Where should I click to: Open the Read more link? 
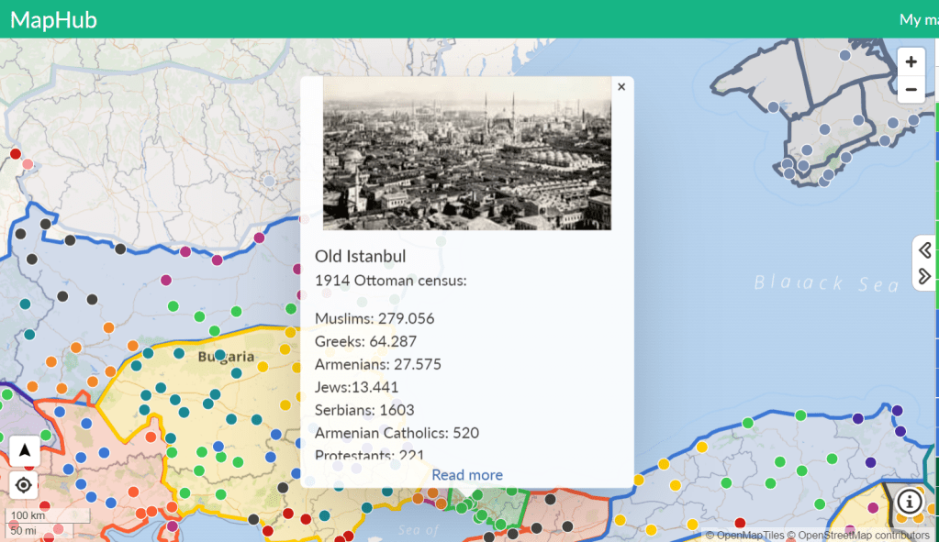click(x=466, y=475)
